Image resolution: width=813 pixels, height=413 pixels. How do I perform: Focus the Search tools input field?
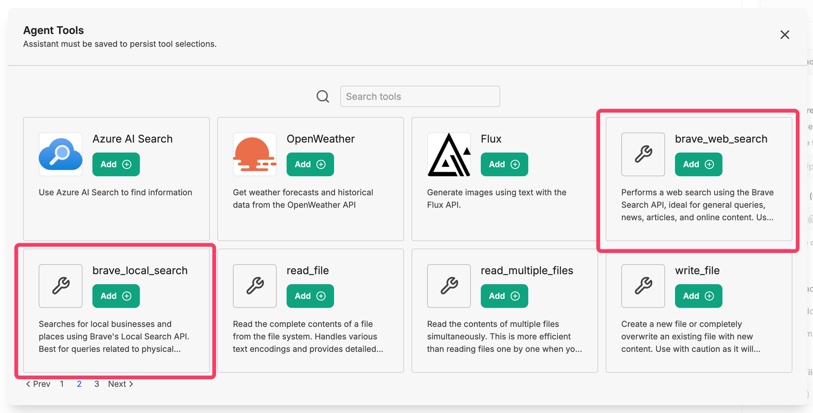(420, 96)
